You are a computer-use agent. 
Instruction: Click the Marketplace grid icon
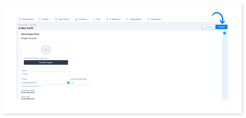click(149, 19)
